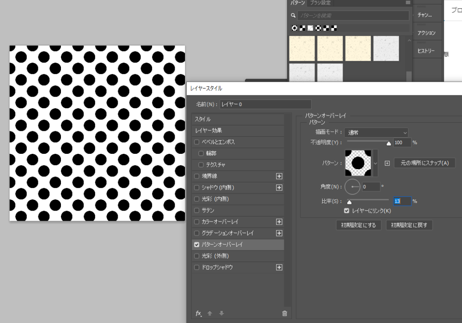Uncheck the パターンオーバーレイ effect

coord(196,245)
